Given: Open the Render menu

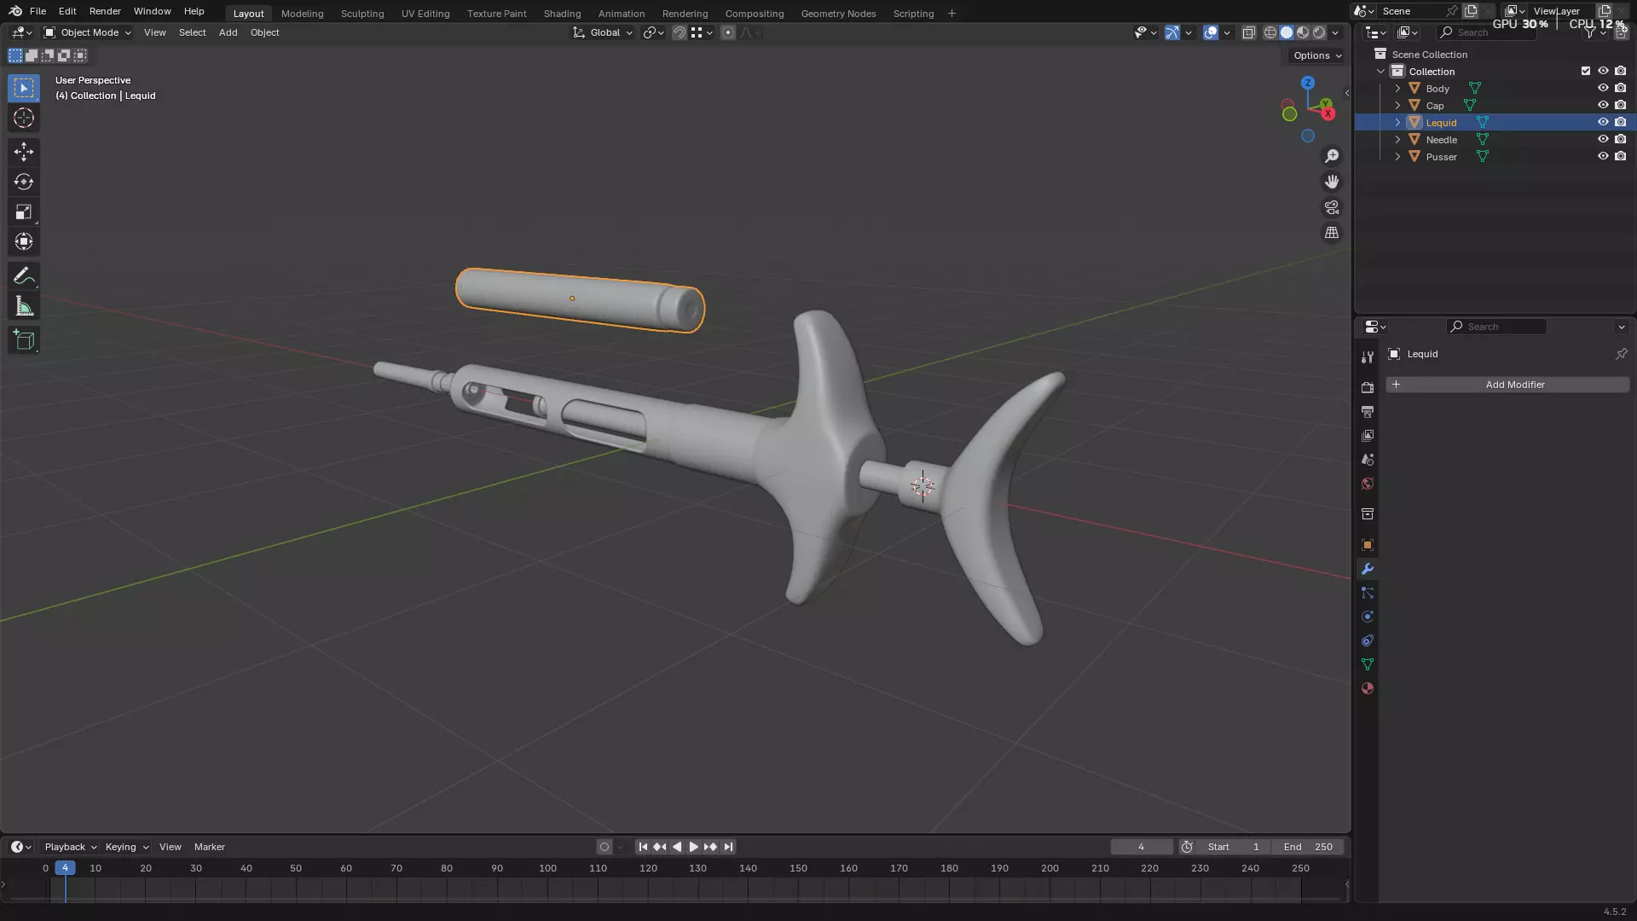Looking at the screenshot, I should pos(105,11).
